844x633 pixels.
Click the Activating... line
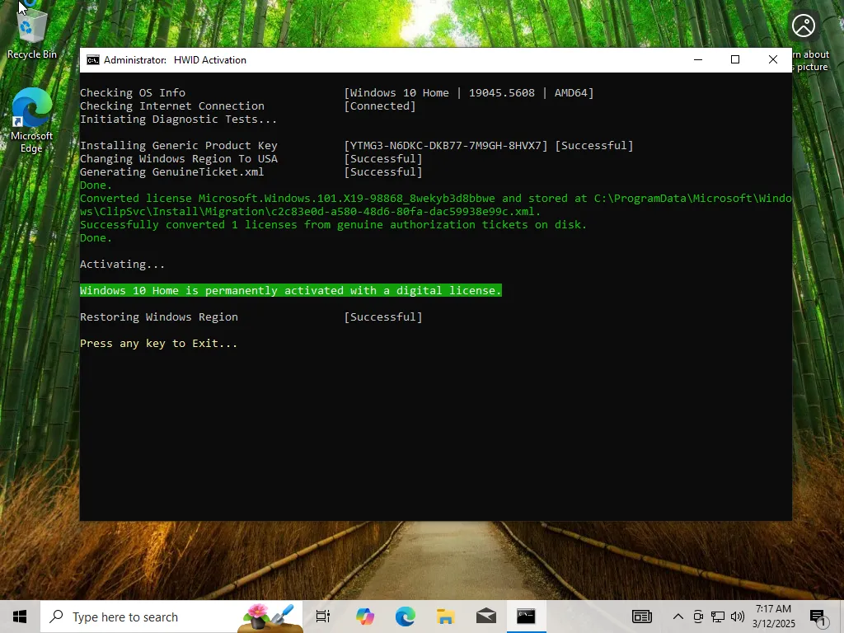(122, 265)
